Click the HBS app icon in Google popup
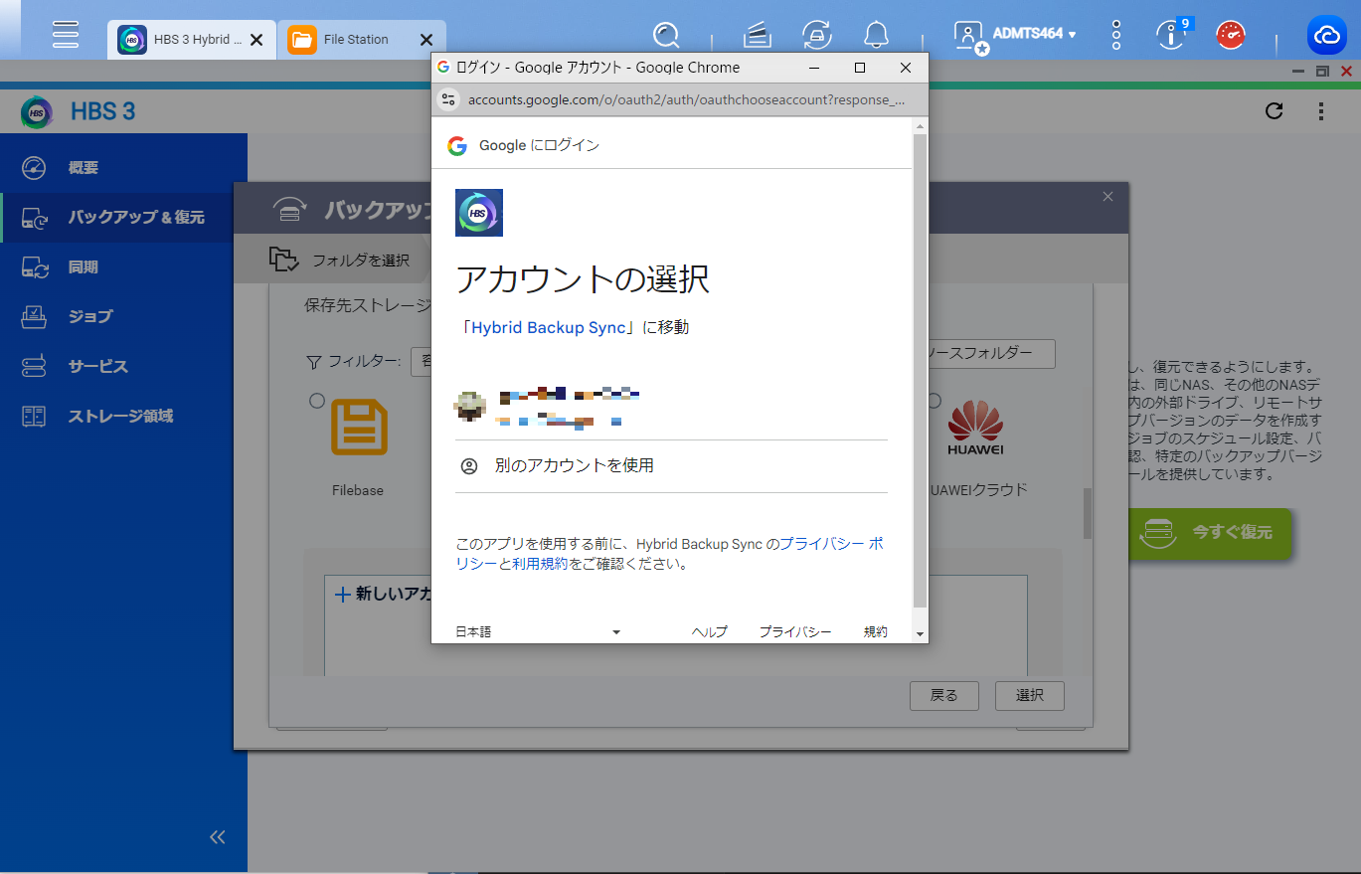 pyautogui.click(x=479, y=213)
